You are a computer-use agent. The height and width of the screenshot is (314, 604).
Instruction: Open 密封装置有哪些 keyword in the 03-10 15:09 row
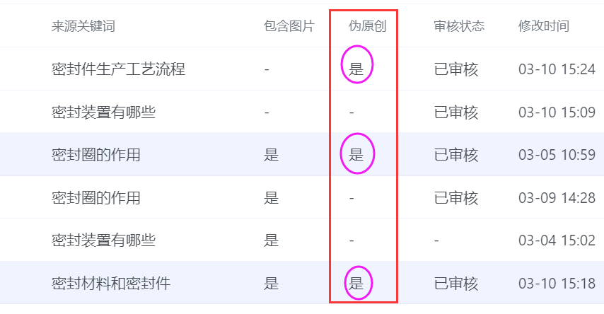(x=103, y=112)
